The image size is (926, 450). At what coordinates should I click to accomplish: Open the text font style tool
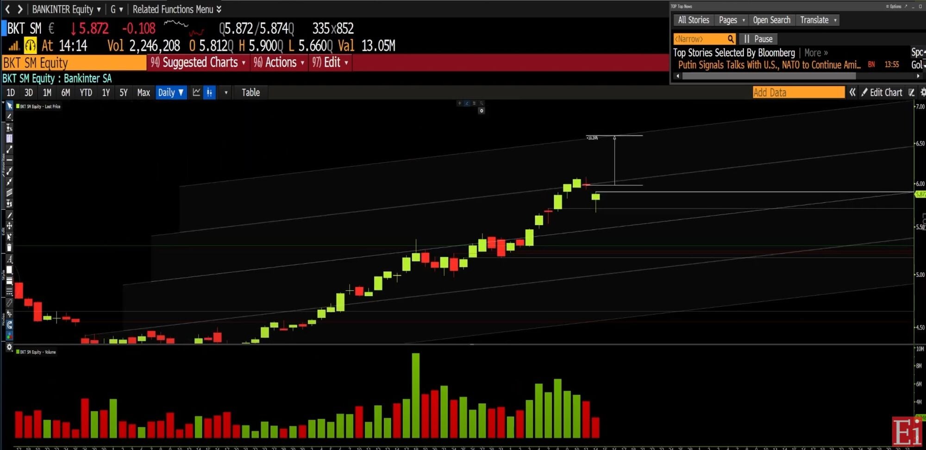[x=9, y=259]
